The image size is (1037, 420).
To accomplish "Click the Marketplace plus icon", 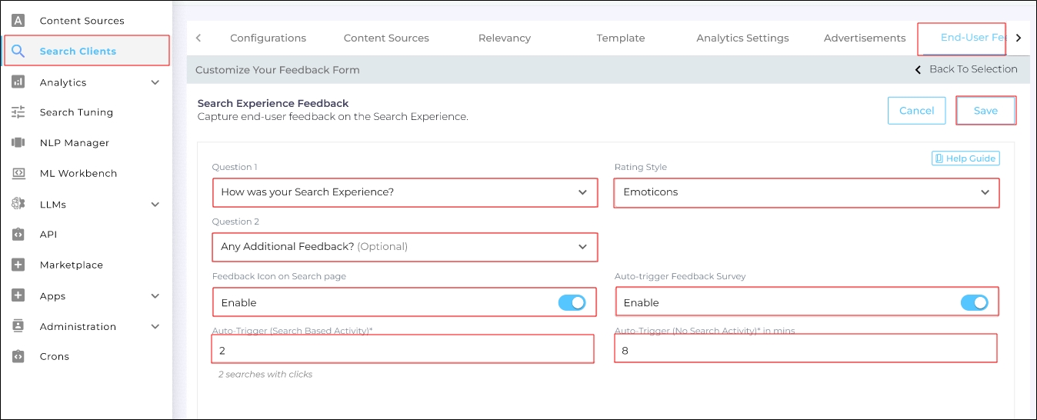I will click(x=18, y=265).
